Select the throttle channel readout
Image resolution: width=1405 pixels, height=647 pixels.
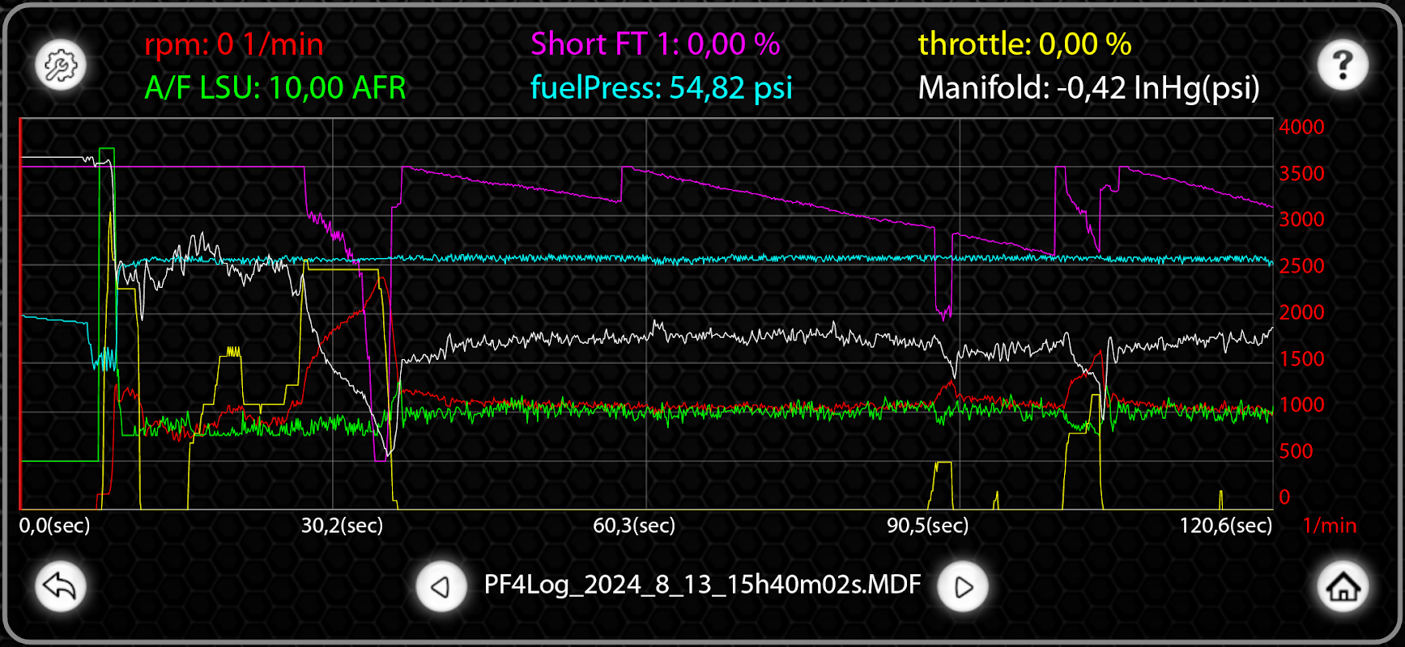click(x=1024, y=44)
